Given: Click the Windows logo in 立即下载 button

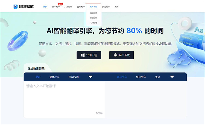Looking at the screenshot, I should 83,55.
